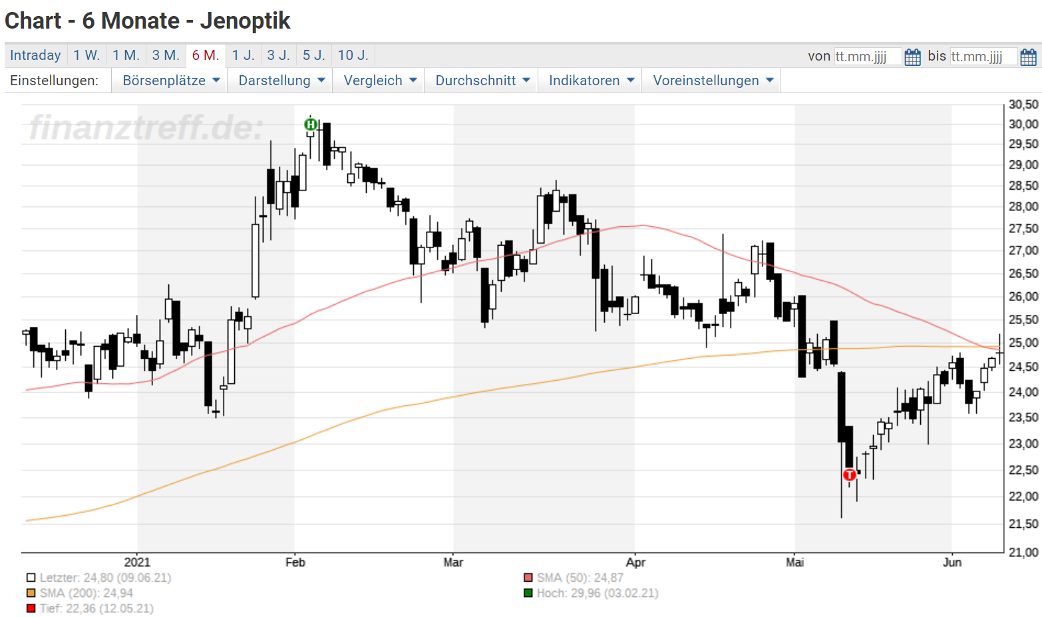
Task: Open the 'von' date calendar picker icon
Action: pos(912,57)
